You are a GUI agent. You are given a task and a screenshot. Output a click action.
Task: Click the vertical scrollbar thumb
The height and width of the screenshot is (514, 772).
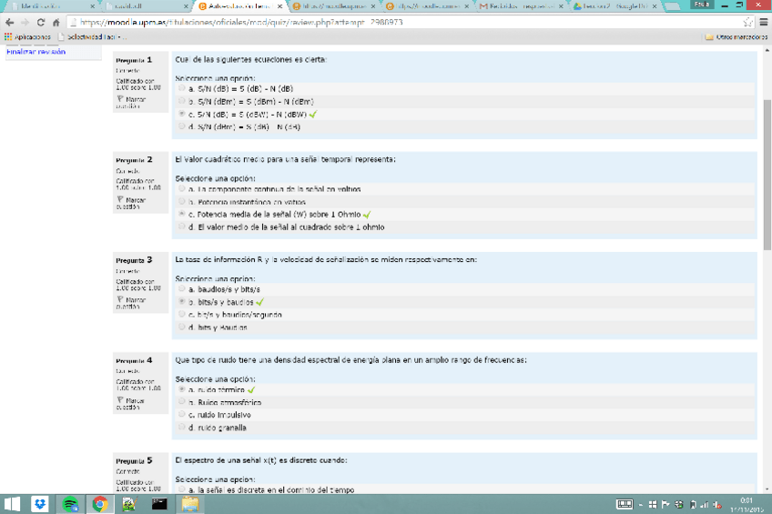coord(767,175)
